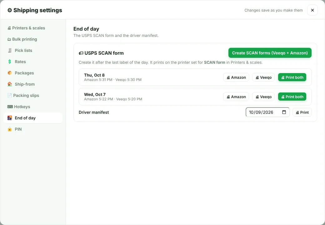This screenshot has height=225, width=325.
Task: Click 'The USPS SCAN form and the driver manifest.' subtitle
Action: coord(116,35)
